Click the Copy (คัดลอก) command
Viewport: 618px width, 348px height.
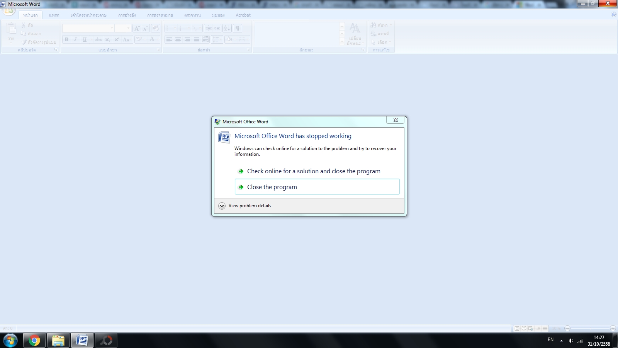click(31, 34)
